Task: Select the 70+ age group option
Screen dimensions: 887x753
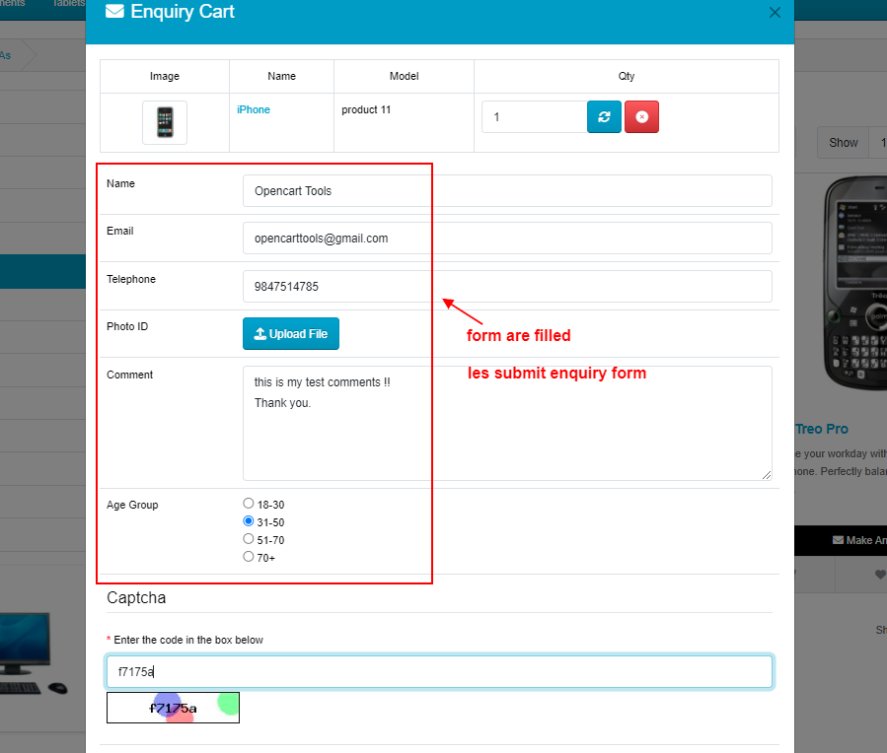Action: tap(249, 557)
